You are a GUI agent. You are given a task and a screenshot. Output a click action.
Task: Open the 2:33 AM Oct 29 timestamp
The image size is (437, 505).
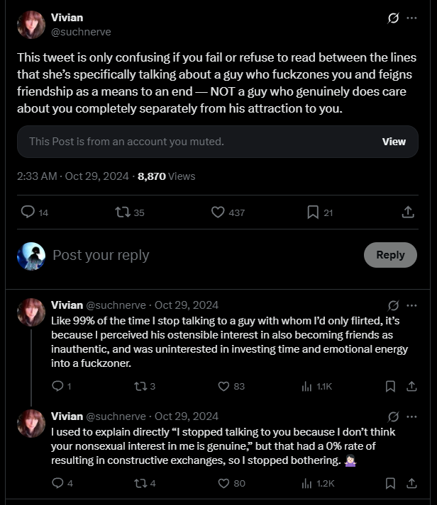point(71,176)
